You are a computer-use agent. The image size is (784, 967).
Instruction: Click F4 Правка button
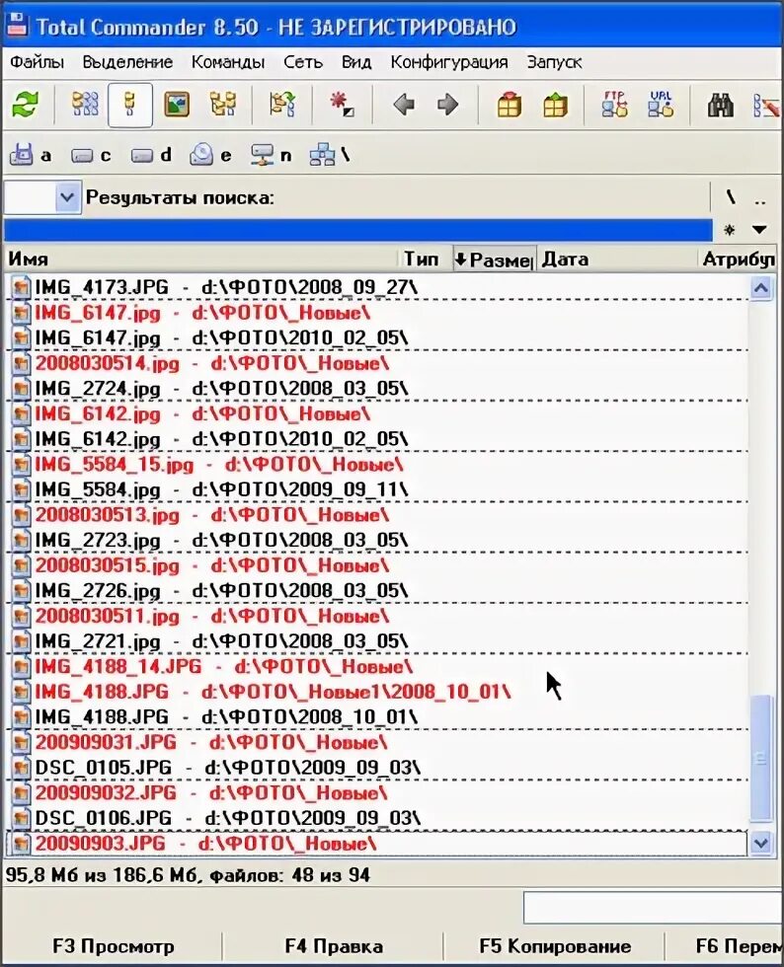click(334, 946)
